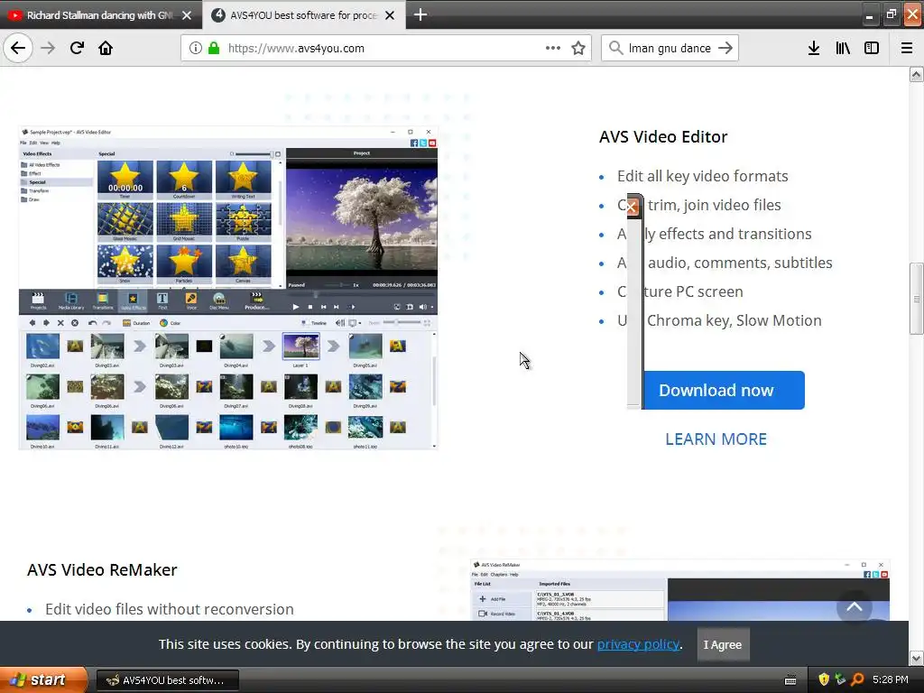Screen dimensions: 924x693
Task: Select the AVS4YOU best software tab
Action: coord(304,15)
